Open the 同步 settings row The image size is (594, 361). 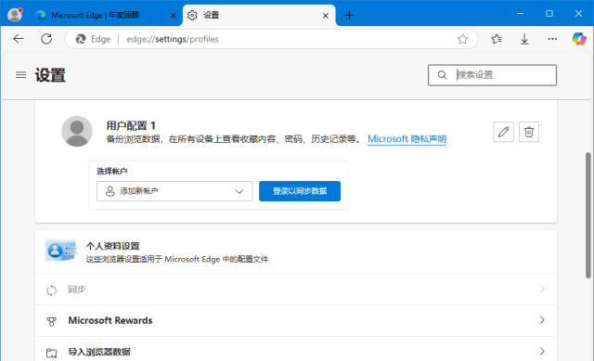(x=296, y=290)
